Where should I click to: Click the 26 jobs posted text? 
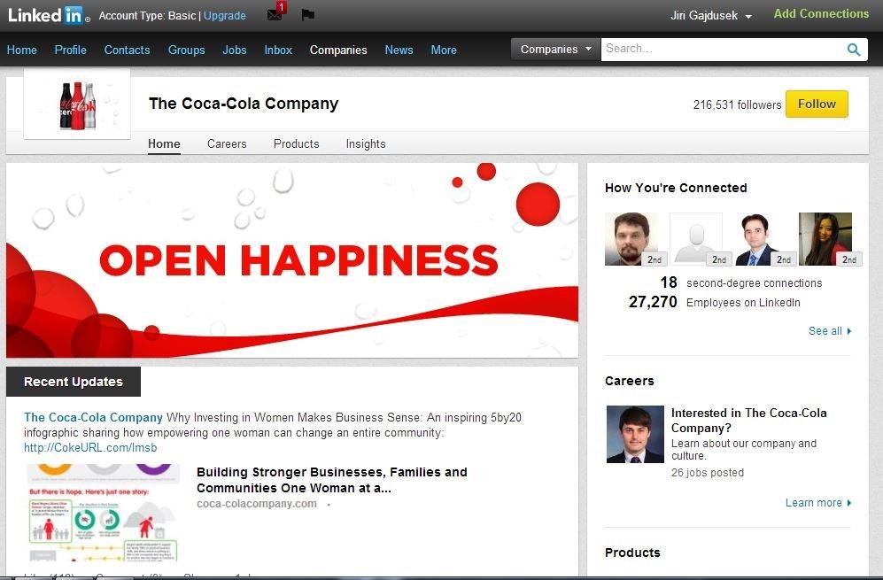point(708,473)
